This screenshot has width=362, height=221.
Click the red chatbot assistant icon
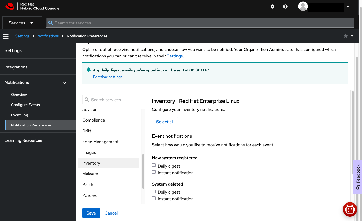pos(350,209)
